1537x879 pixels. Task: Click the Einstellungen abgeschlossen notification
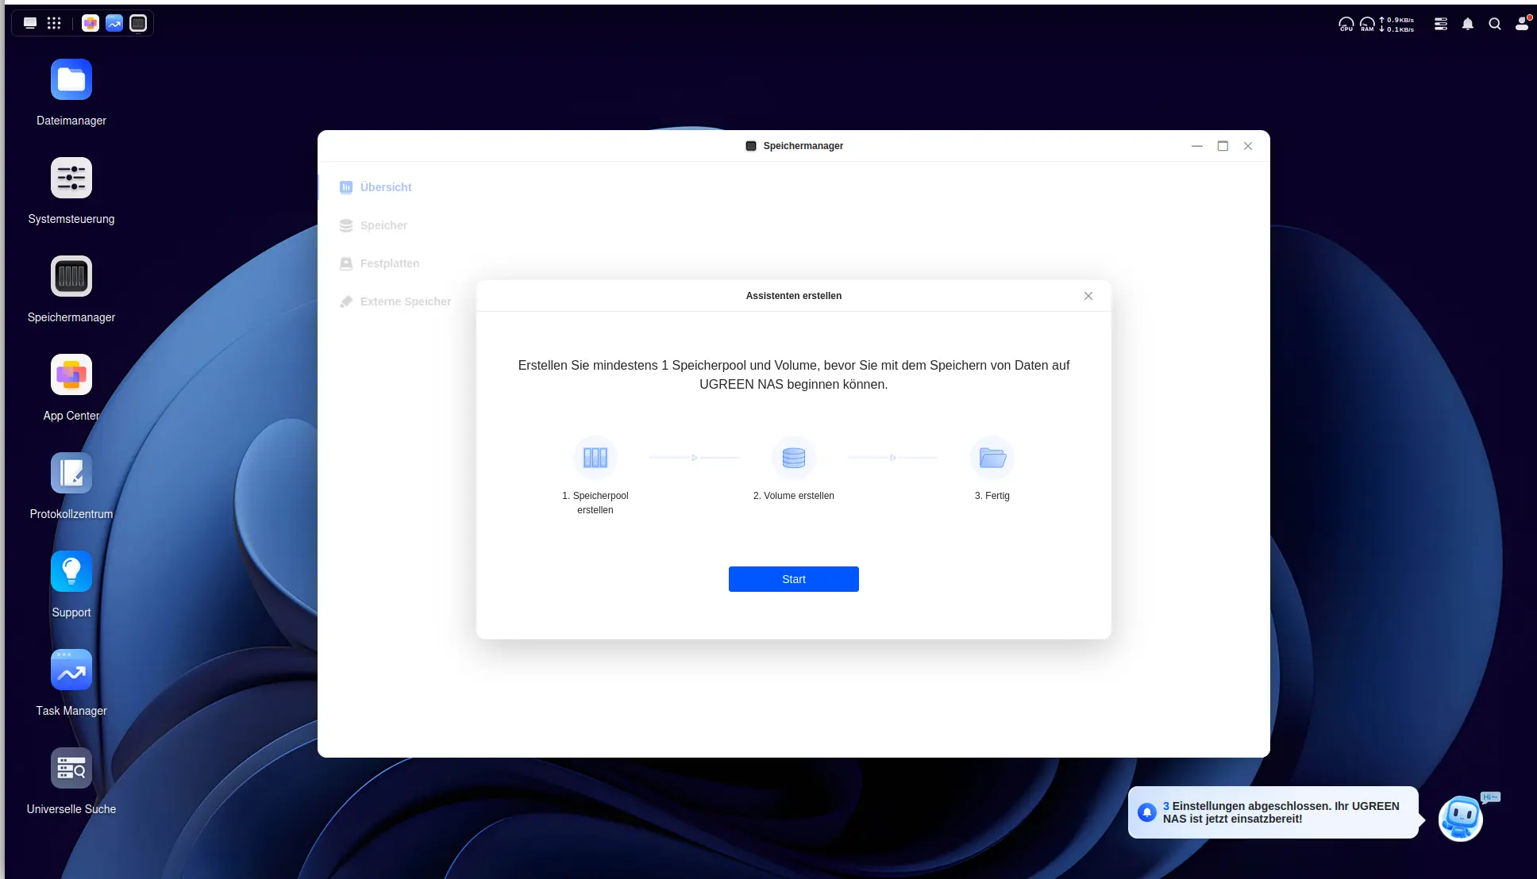1273,812
